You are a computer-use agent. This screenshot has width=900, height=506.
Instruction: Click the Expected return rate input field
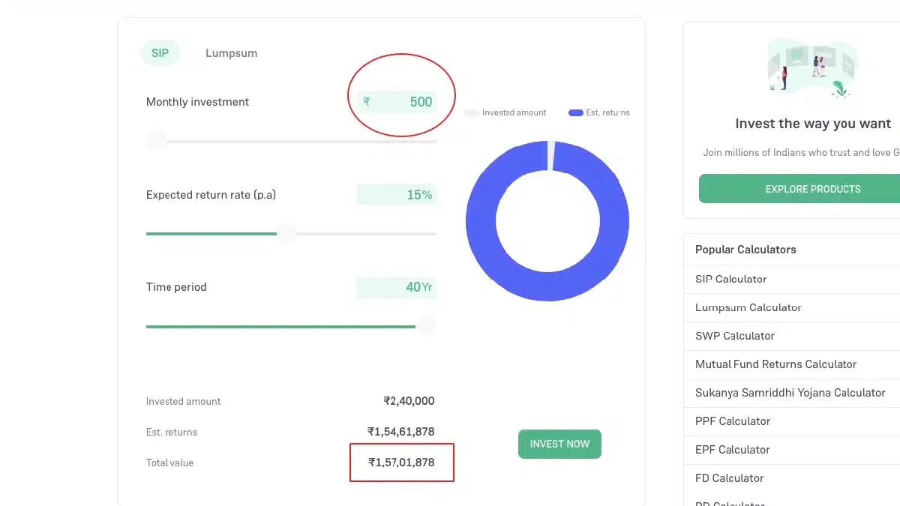click(x=397, y=195)
